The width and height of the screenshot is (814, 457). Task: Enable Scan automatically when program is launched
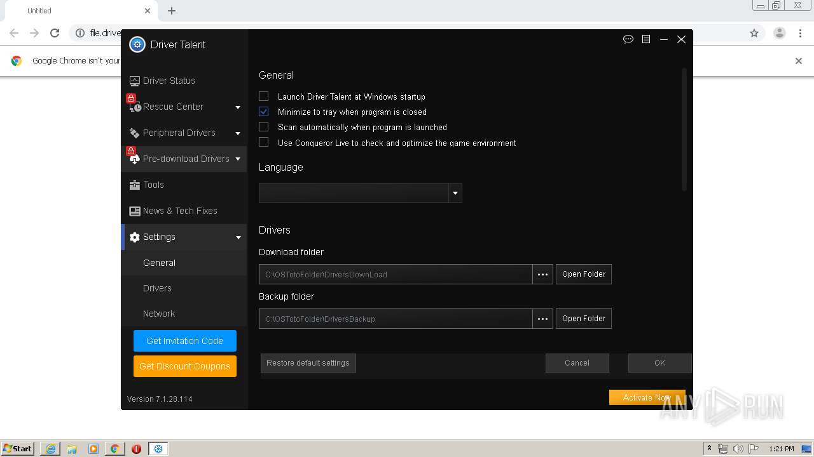264,127
